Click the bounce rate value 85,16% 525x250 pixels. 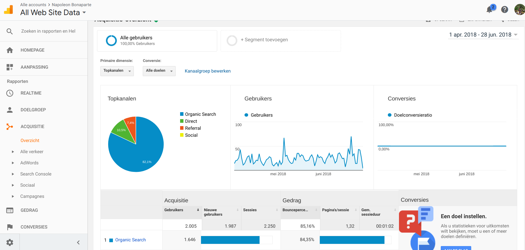308,226
